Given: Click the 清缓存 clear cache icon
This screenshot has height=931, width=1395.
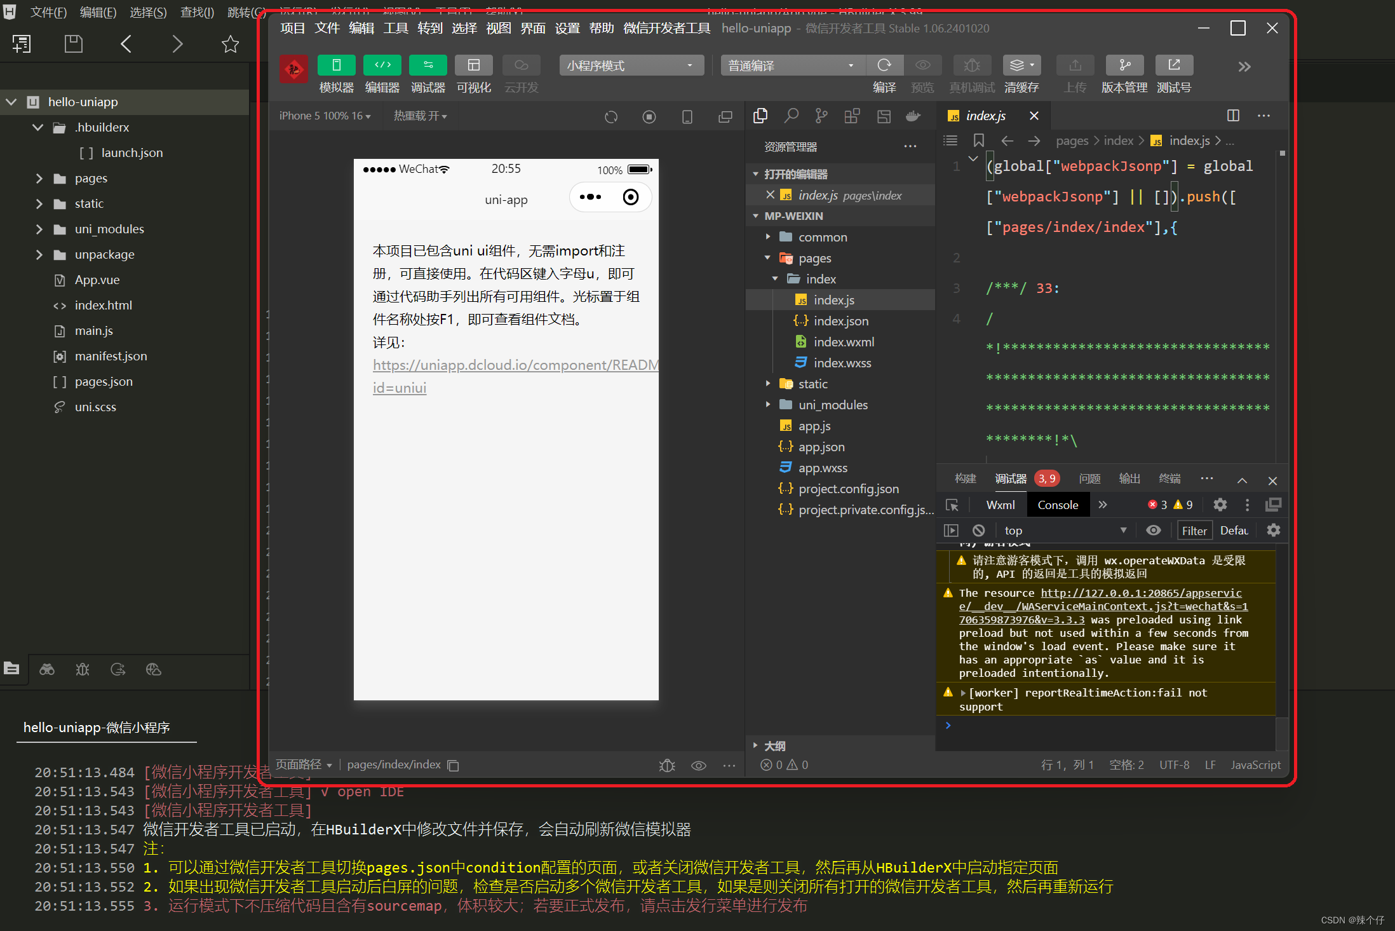Looking at the screenshot, I should pyautogui.click(x=1021, y=65).
